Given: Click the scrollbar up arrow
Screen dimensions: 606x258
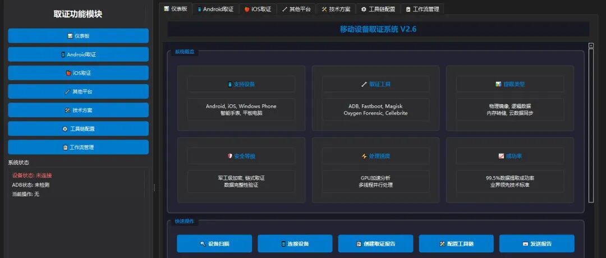Looking at the screenshot, I should pyautogui.click(x=591, y=45).
